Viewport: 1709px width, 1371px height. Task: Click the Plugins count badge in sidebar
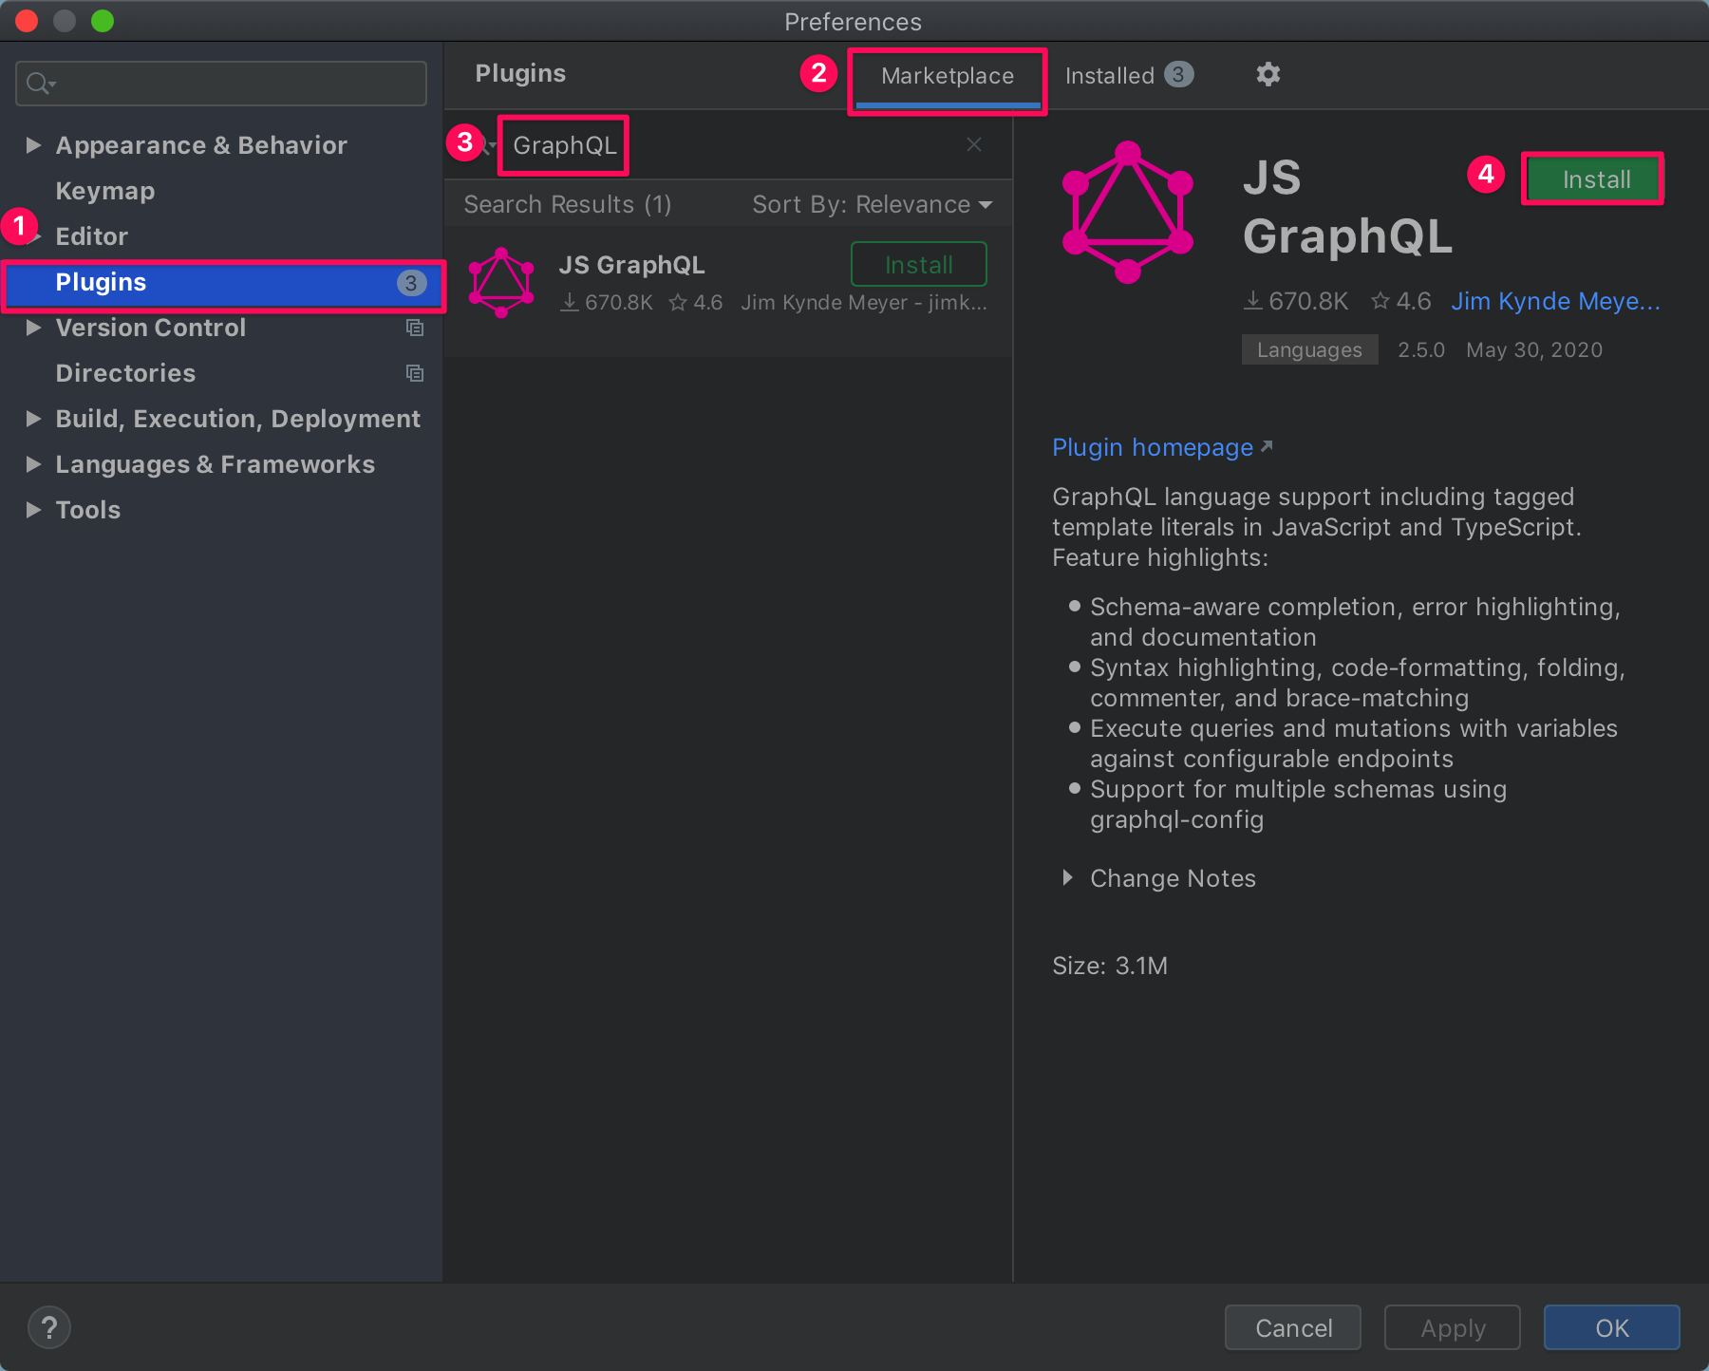(411, 283)
